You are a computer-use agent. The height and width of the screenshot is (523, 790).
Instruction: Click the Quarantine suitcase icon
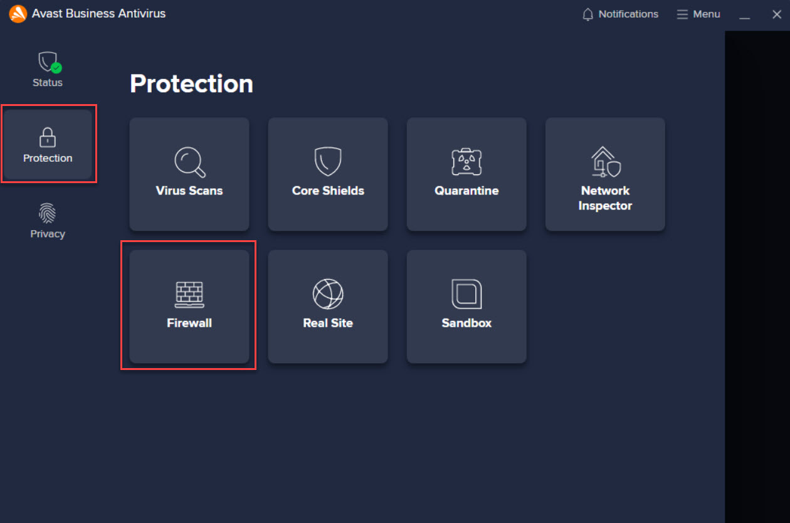pos(466,161)
